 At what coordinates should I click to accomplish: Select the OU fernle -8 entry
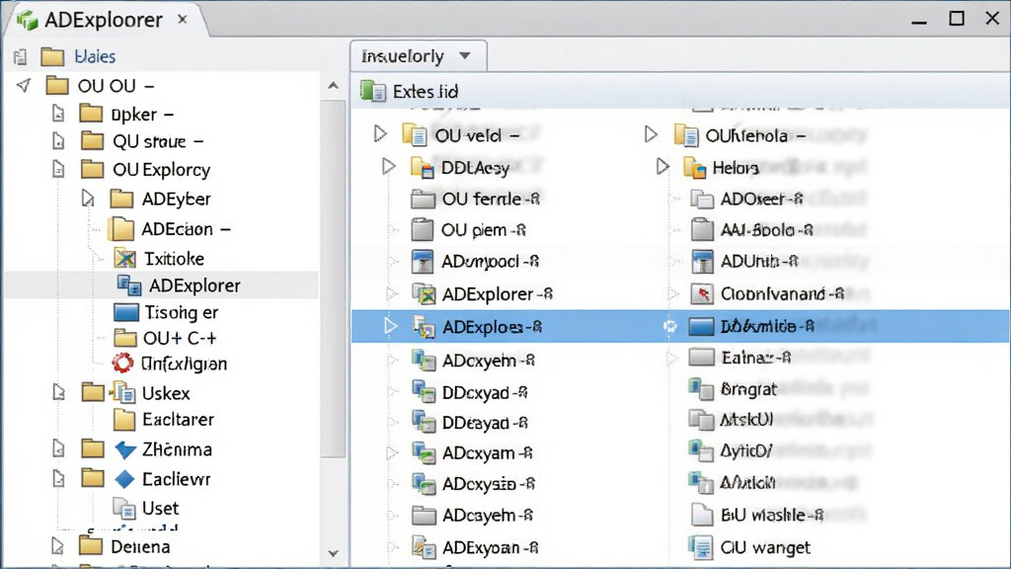click(x=475, y=199)
